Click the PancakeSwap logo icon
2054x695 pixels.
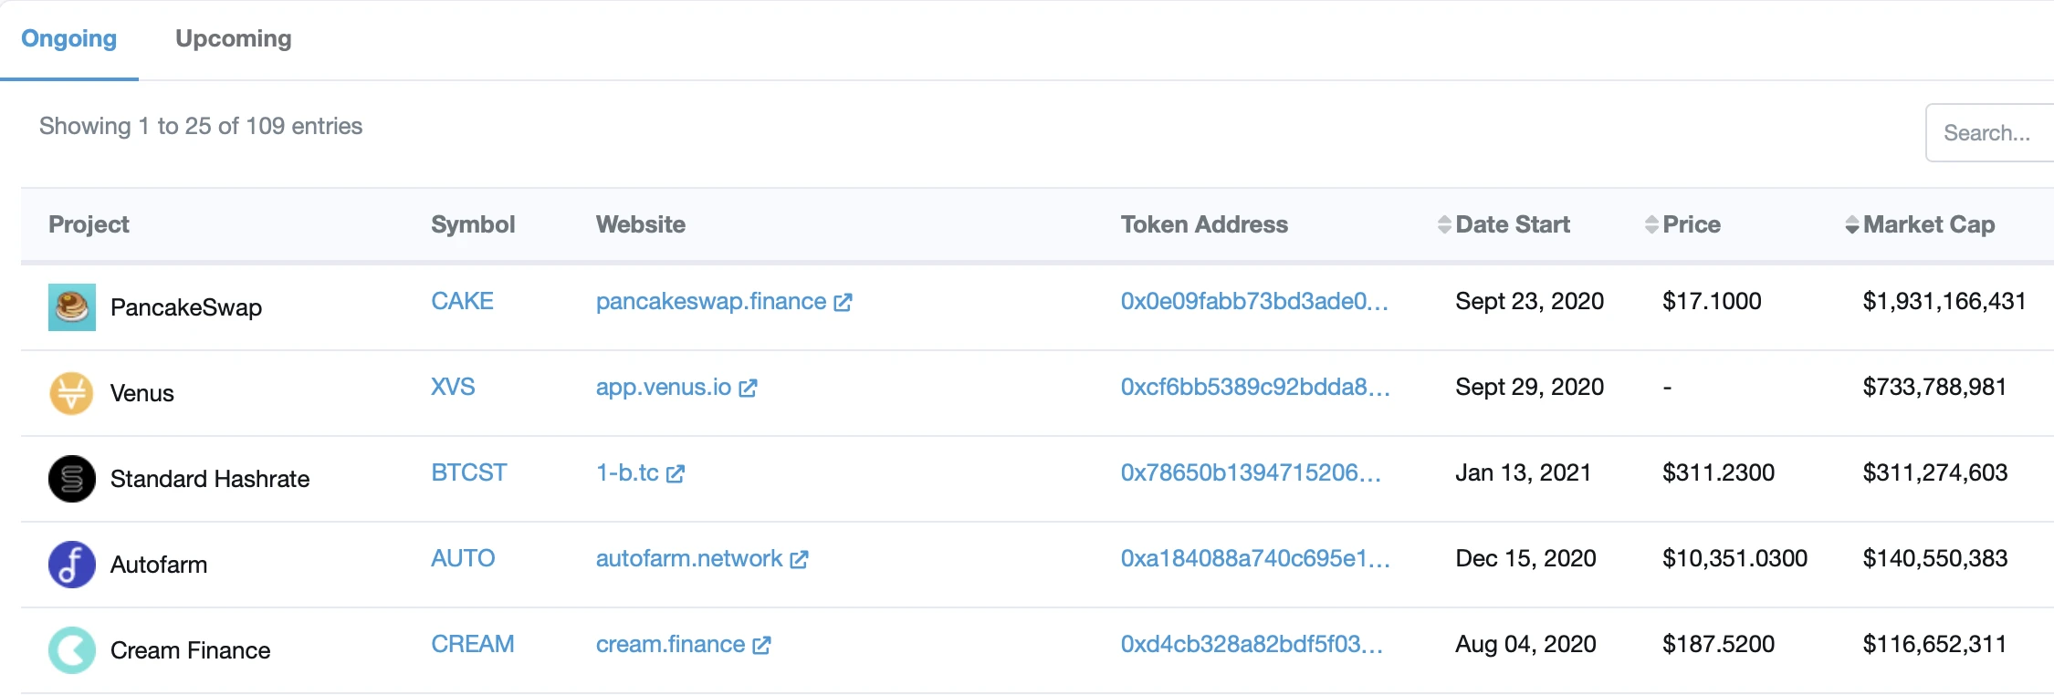click(72, 306)
